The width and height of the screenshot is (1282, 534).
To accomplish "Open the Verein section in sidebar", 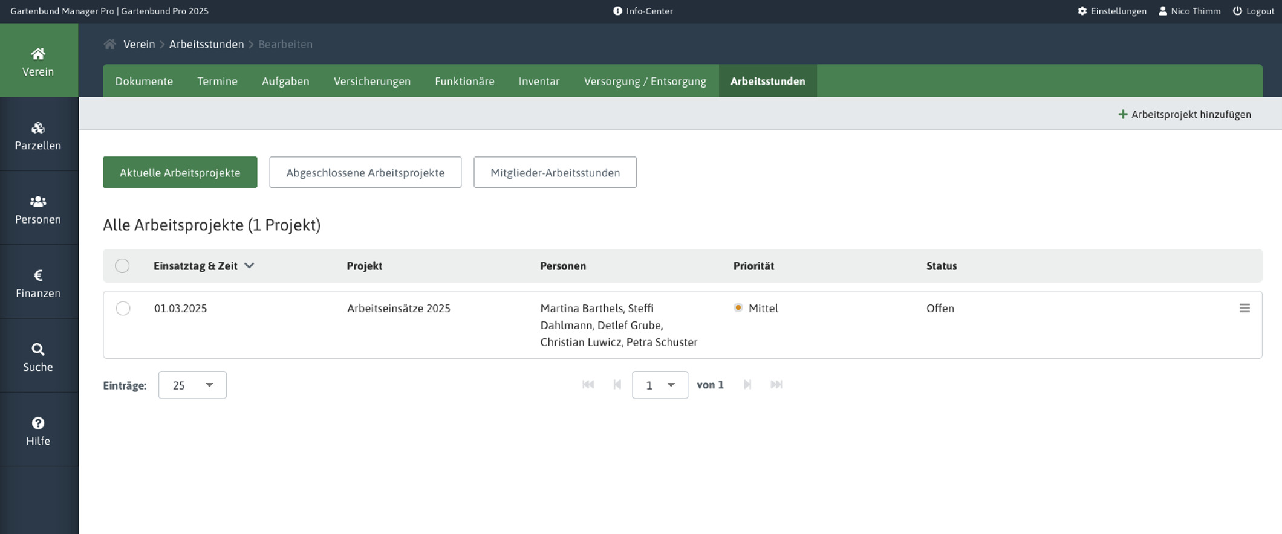I will click(39, 60).
